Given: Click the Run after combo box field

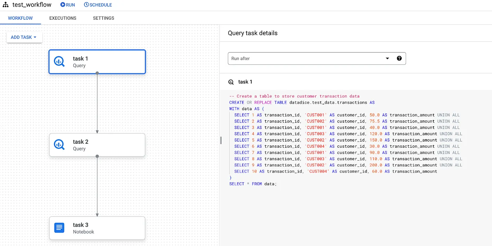Looking at the screenshot, I should [x=306, y=58].
